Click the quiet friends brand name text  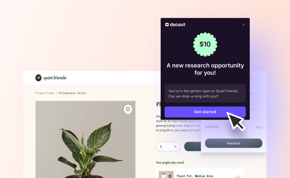[x=55, y=78]
